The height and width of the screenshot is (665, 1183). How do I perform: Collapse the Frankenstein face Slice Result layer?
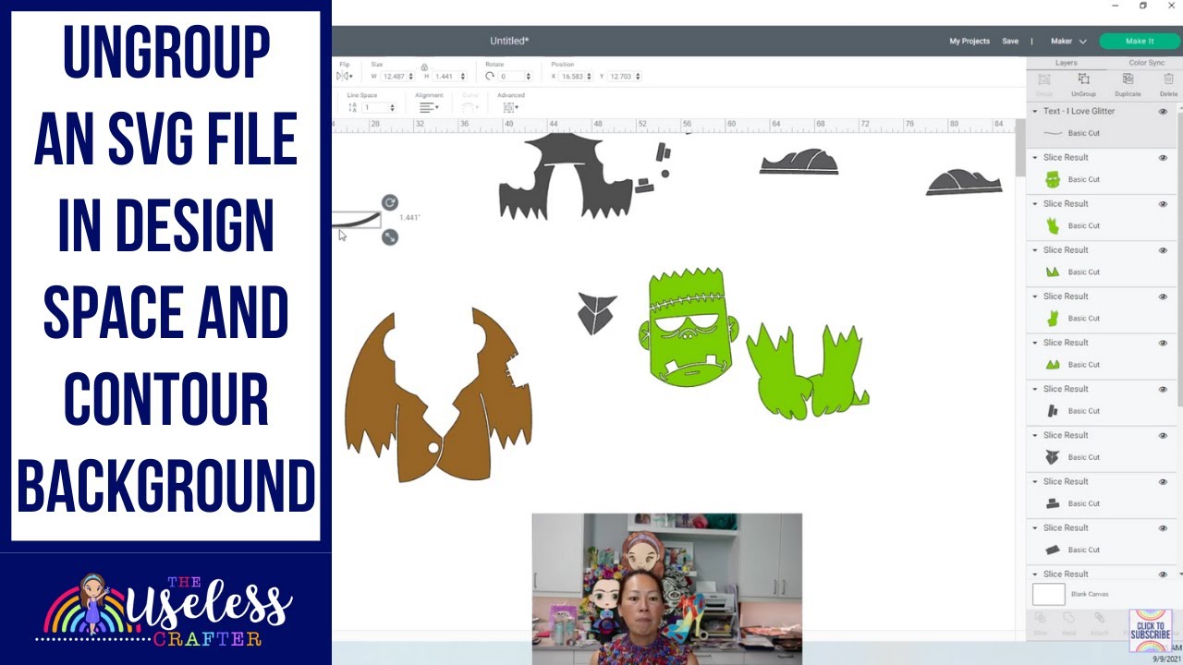coord(1035,157)
